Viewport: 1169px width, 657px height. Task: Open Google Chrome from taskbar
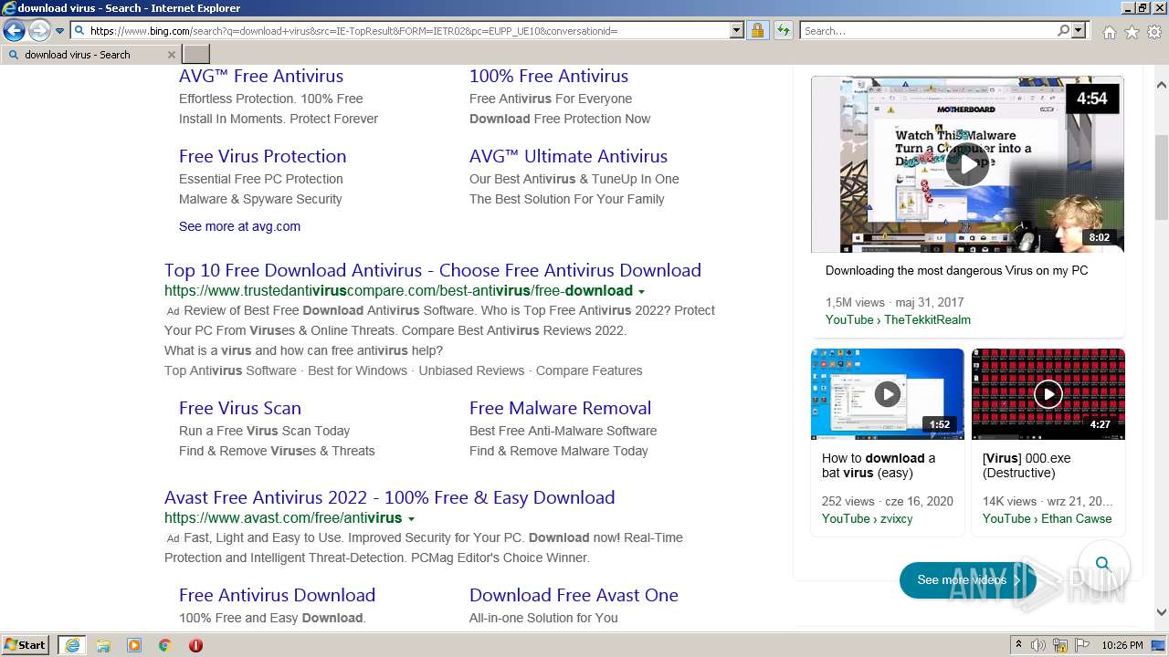[x=164, y=645]
